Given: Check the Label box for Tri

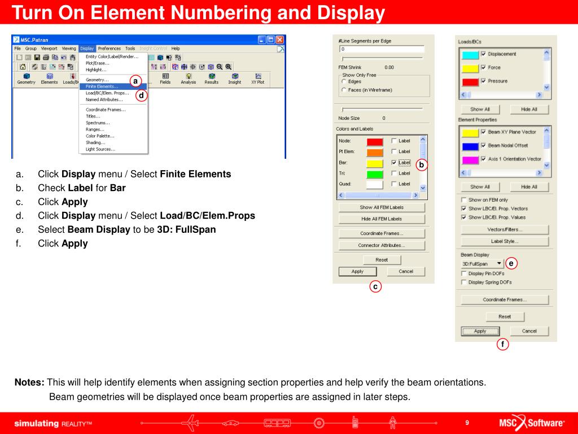Looking at the screenshot, I should coord(393,173).
